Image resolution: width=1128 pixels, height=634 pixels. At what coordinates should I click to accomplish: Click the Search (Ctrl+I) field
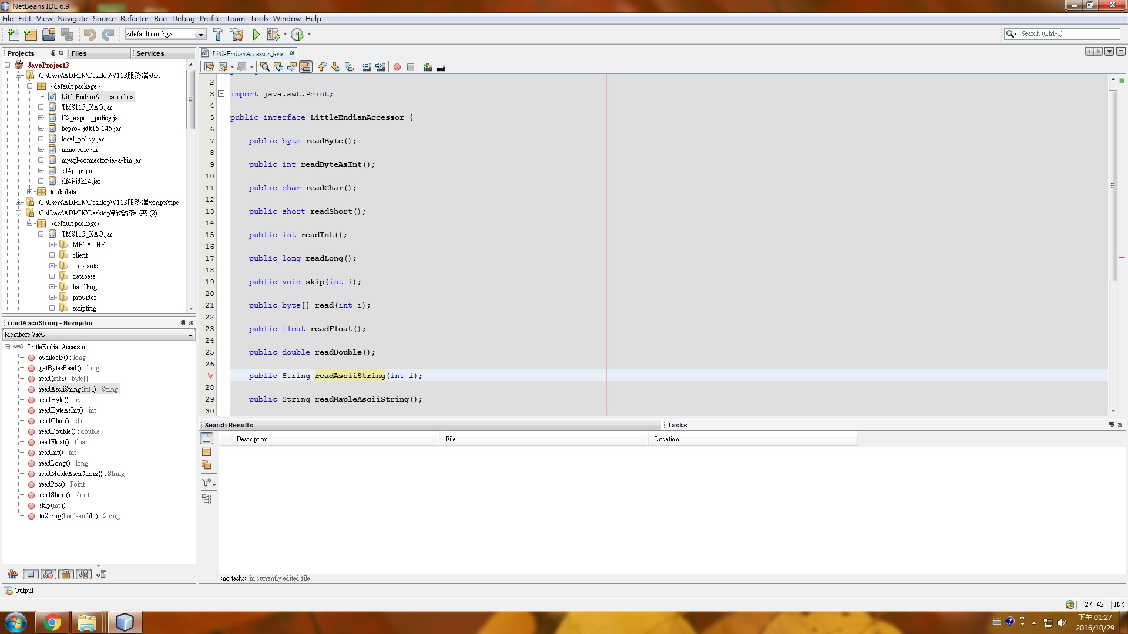click(x=1069, y=33)
